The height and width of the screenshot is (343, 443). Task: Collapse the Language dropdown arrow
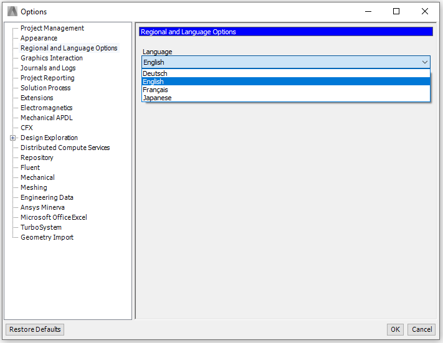pos(425,62)
